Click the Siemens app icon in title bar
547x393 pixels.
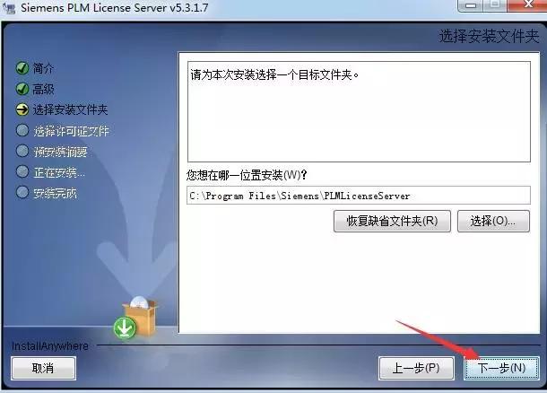click(x=9, y=8)
